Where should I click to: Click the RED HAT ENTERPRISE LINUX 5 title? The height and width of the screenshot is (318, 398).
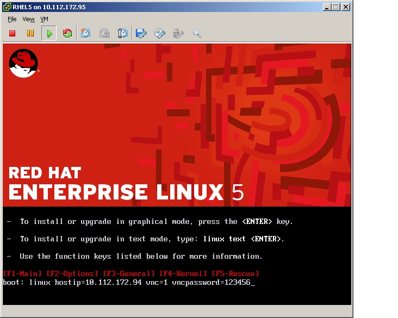[126, 183]
